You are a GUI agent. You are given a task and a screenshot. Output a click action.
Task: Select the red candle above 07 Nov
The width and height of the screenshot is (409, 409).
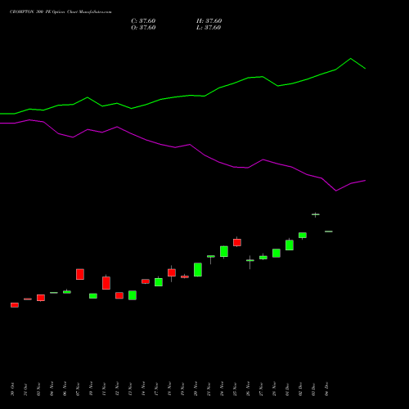80,274
